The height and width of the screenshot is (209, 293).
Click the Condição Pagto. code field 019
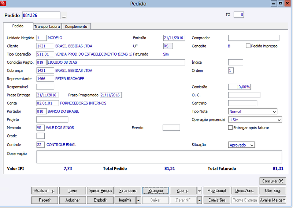pyautogui.click(x=41, y=62)
